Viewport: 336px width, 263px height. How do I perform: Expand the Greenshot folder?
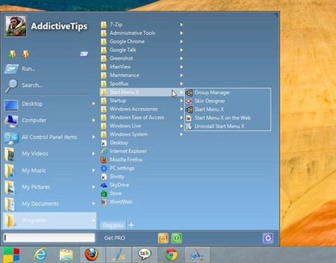click(x=142, y=58)
